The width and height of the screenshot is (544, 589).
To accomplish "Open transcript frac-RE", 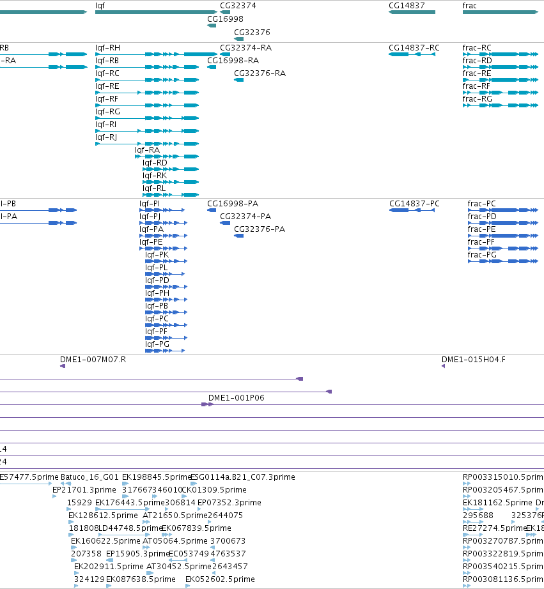I will tap(477, 73).
